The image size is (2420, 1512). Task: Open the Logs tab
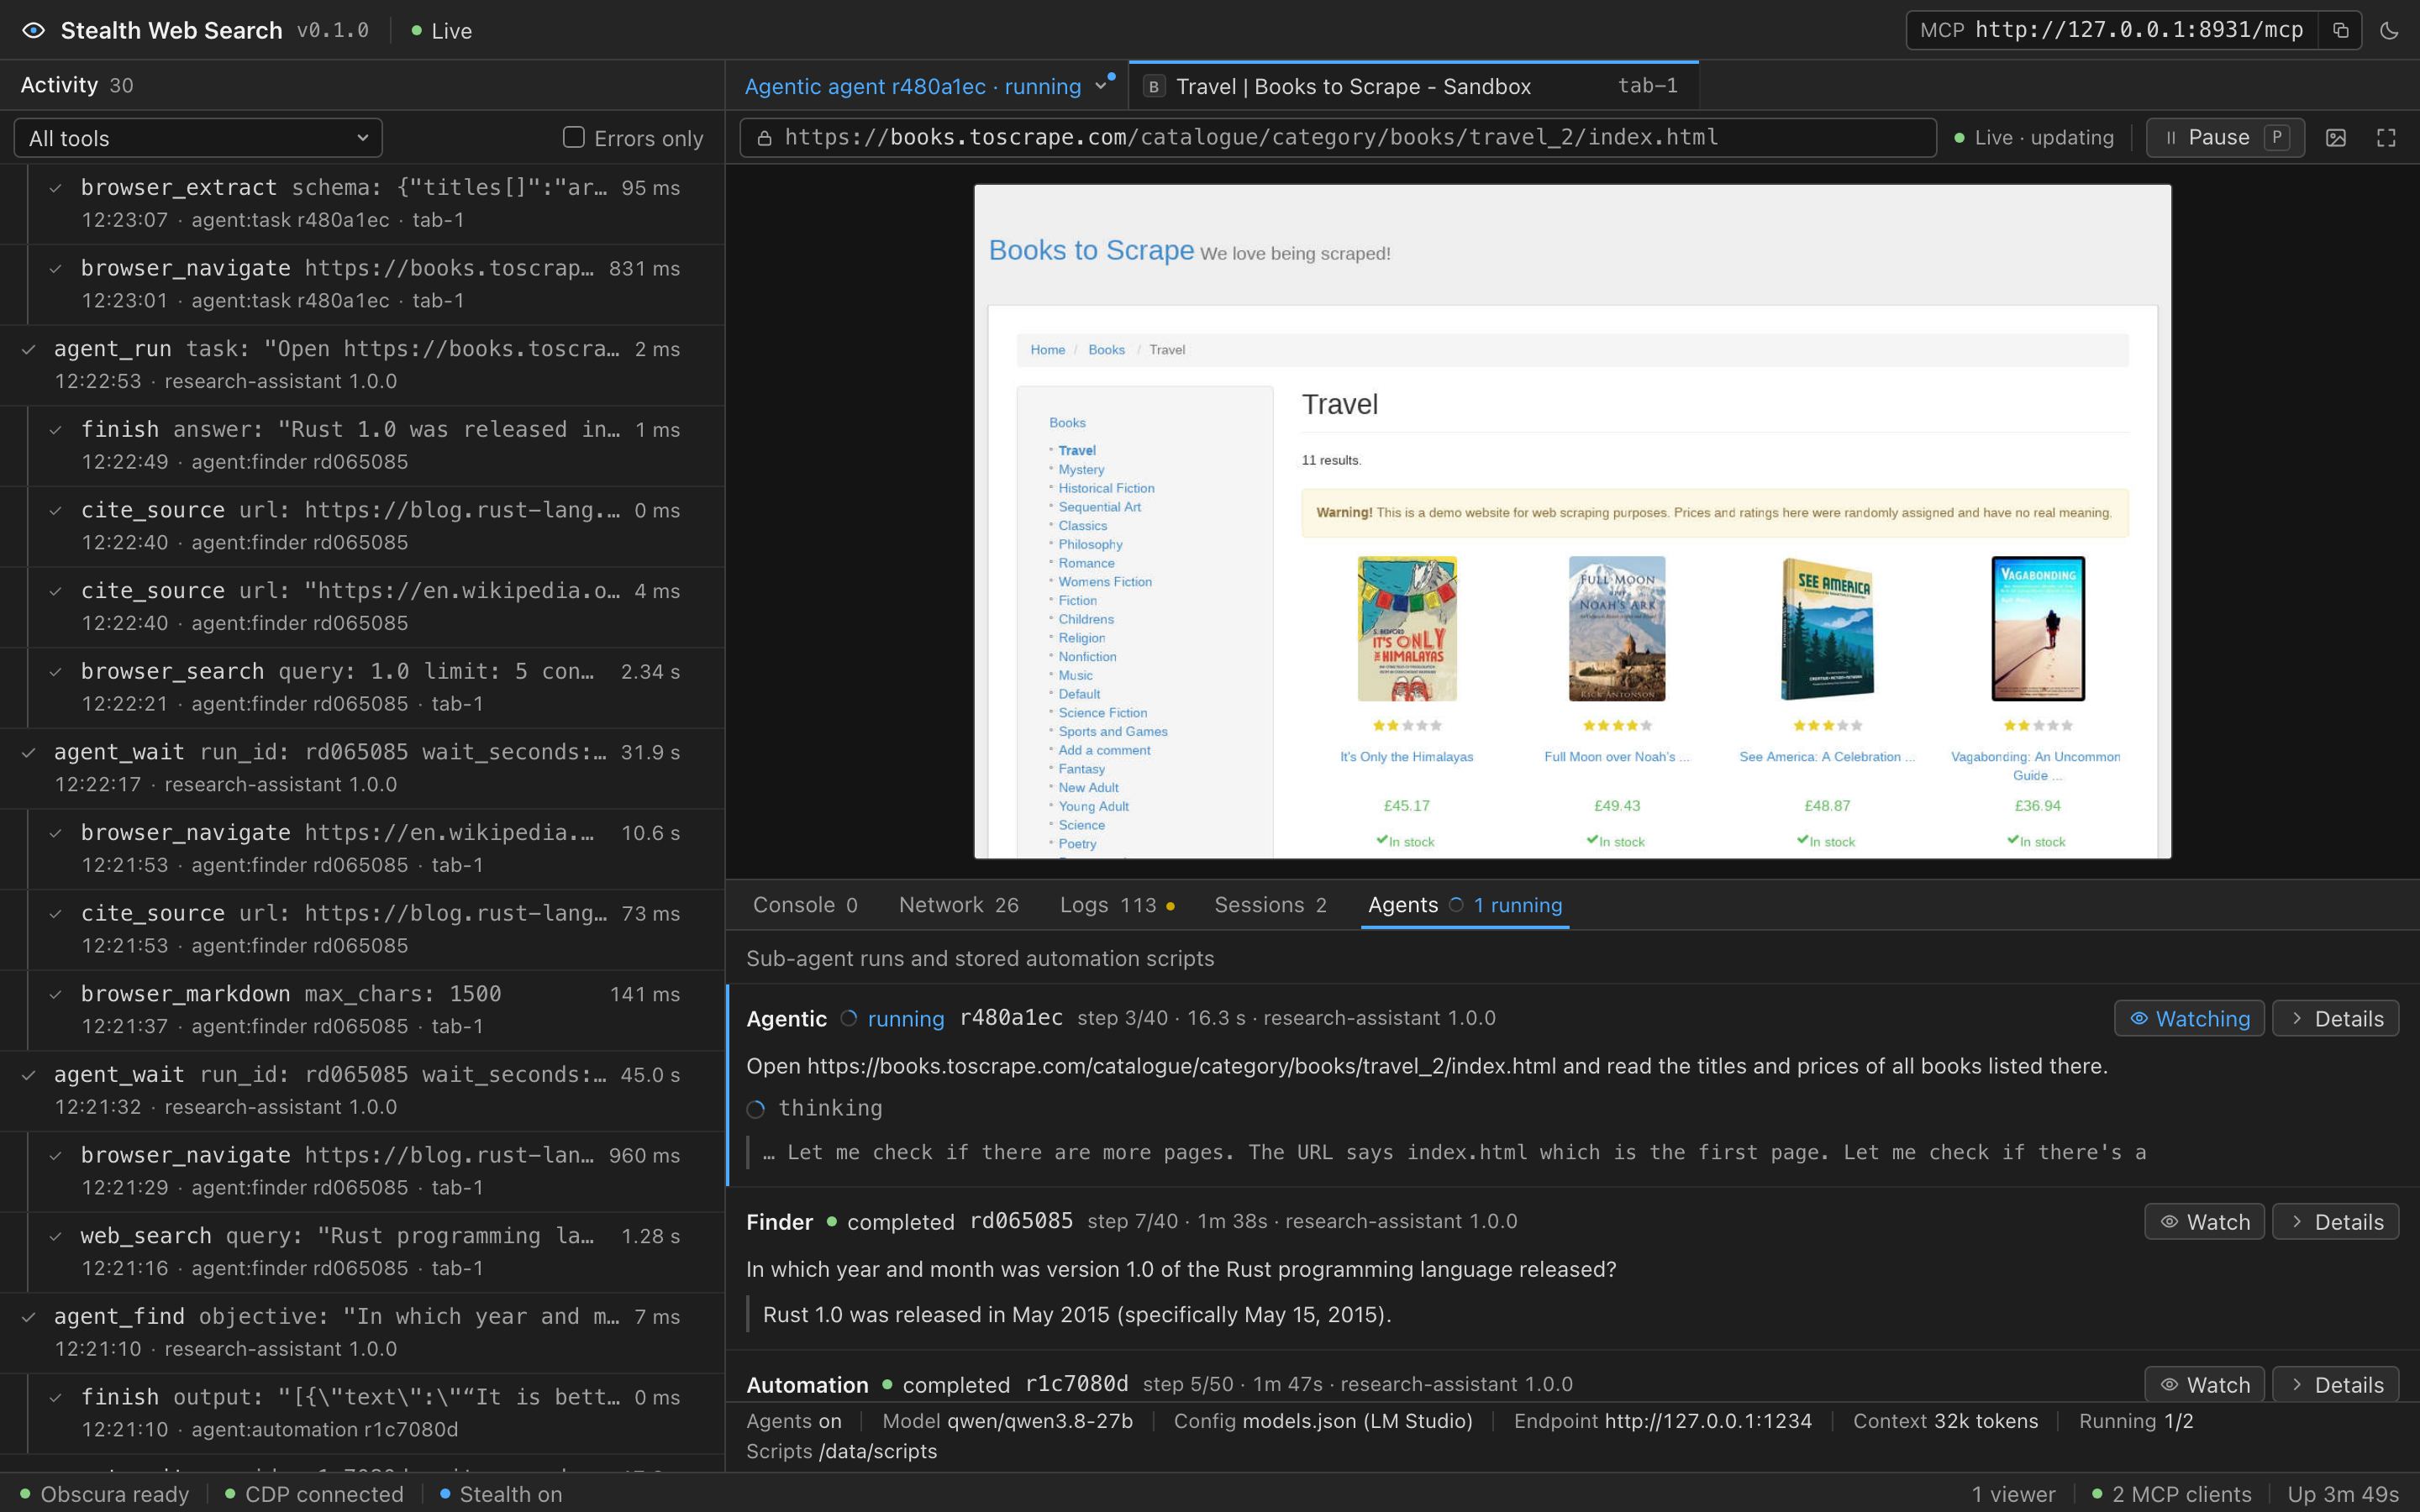coord(1117,905)
